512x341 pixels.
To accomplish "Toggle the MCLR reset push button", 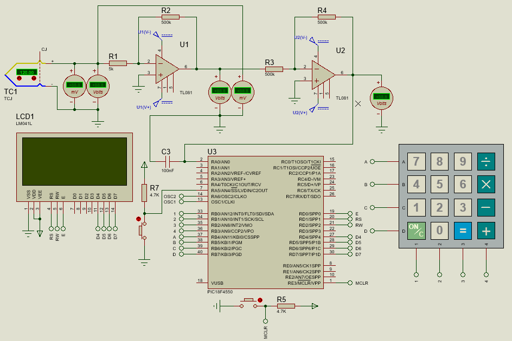I will [248, 303].
